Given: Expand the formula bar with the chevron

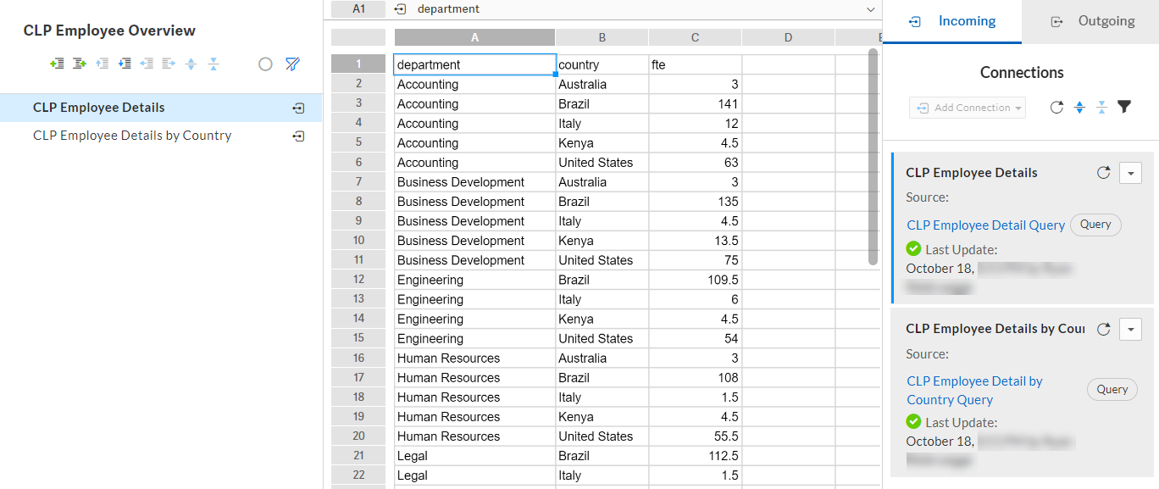Looking at the screenshot, I should pos(870,9).
